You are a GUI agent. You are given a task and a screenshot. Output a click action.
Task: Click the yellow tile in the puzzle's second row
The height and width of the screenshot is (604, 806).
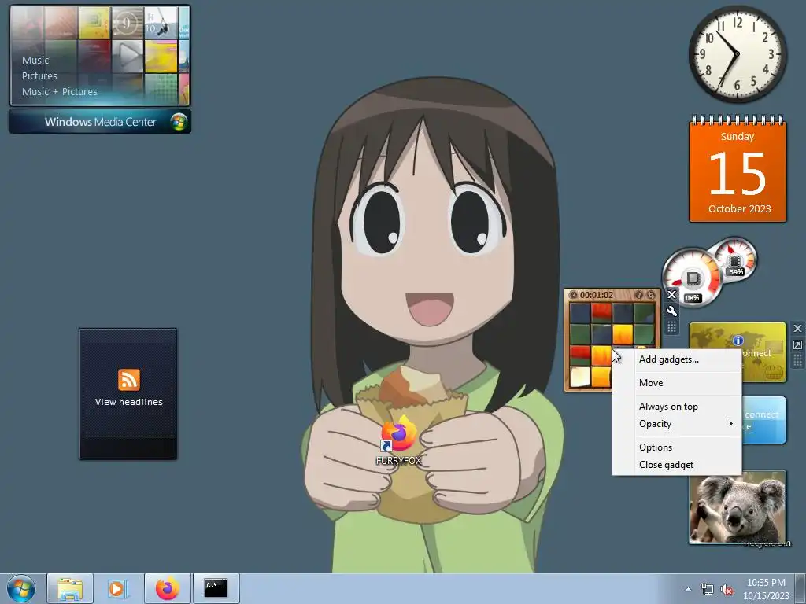(623, 333)
